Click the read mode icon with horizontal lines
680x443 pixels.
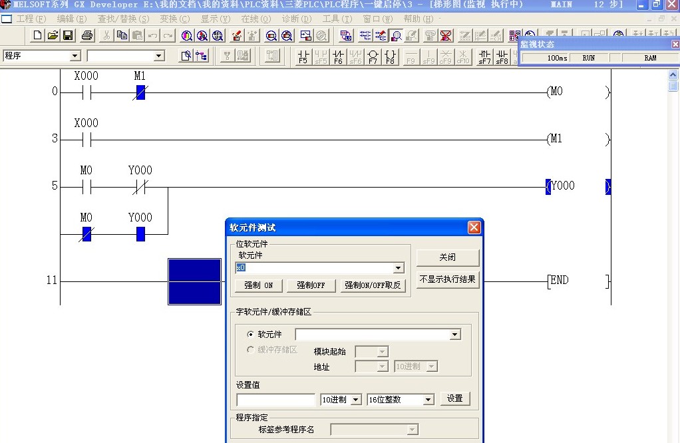coord(365,35)
